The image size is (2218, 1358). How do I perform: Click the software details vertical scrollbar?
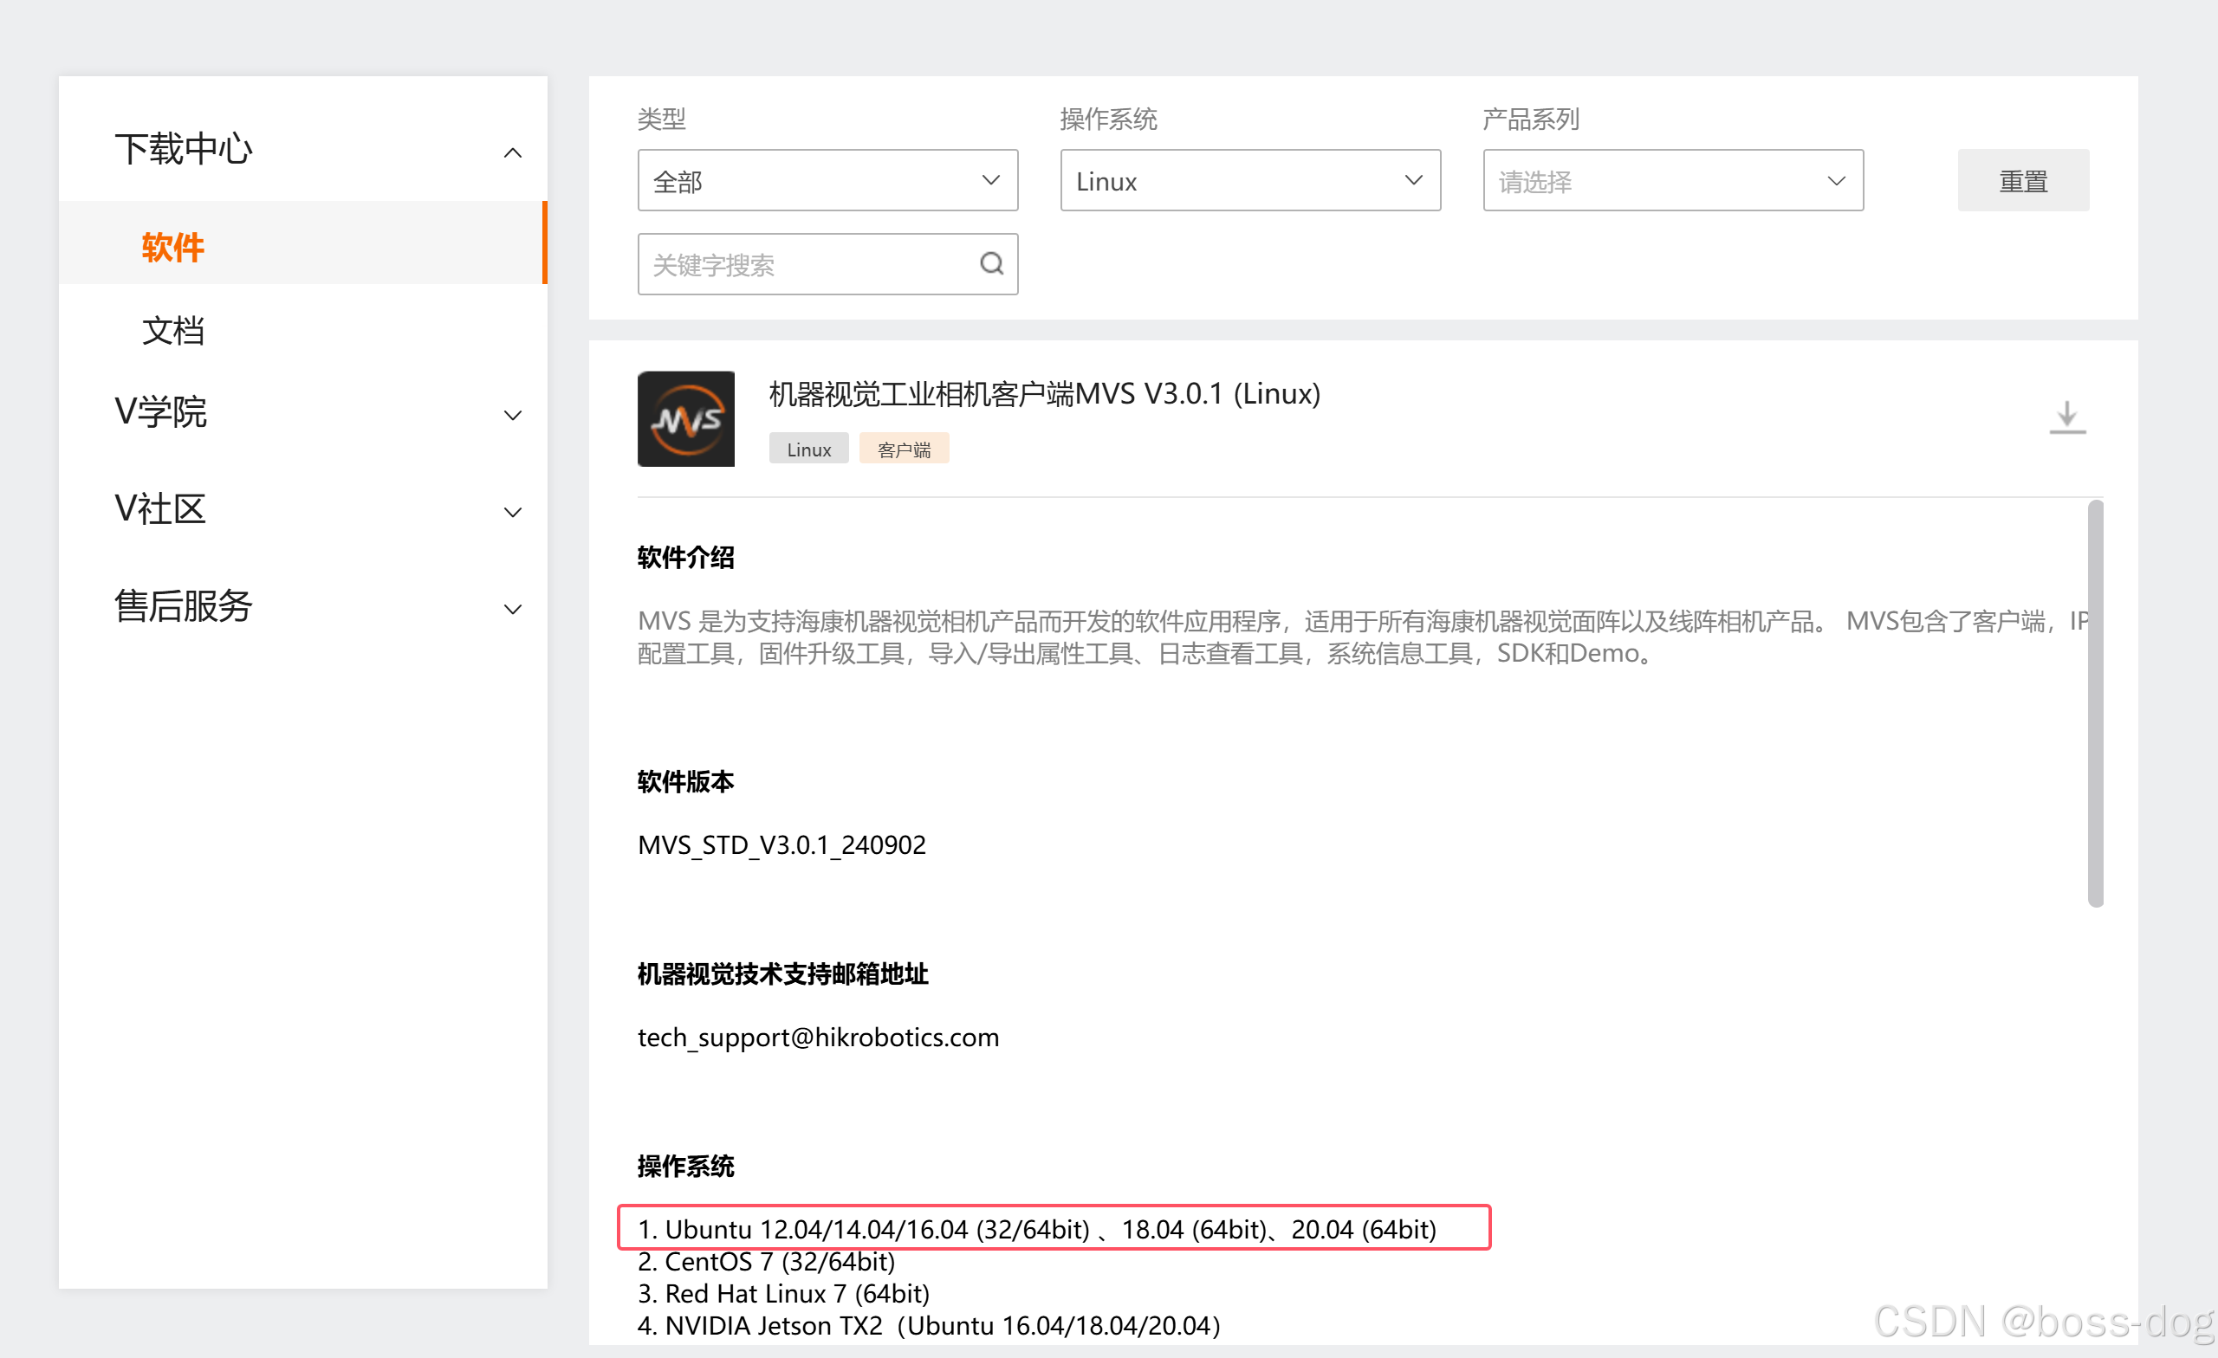(x=2095, y=703)
